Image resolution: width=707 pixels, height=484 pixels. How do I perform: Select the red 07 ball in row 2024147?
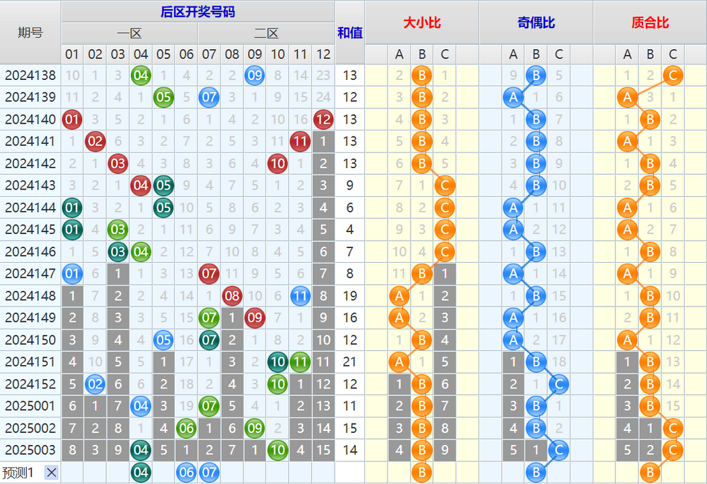click(x=209, y=274)
